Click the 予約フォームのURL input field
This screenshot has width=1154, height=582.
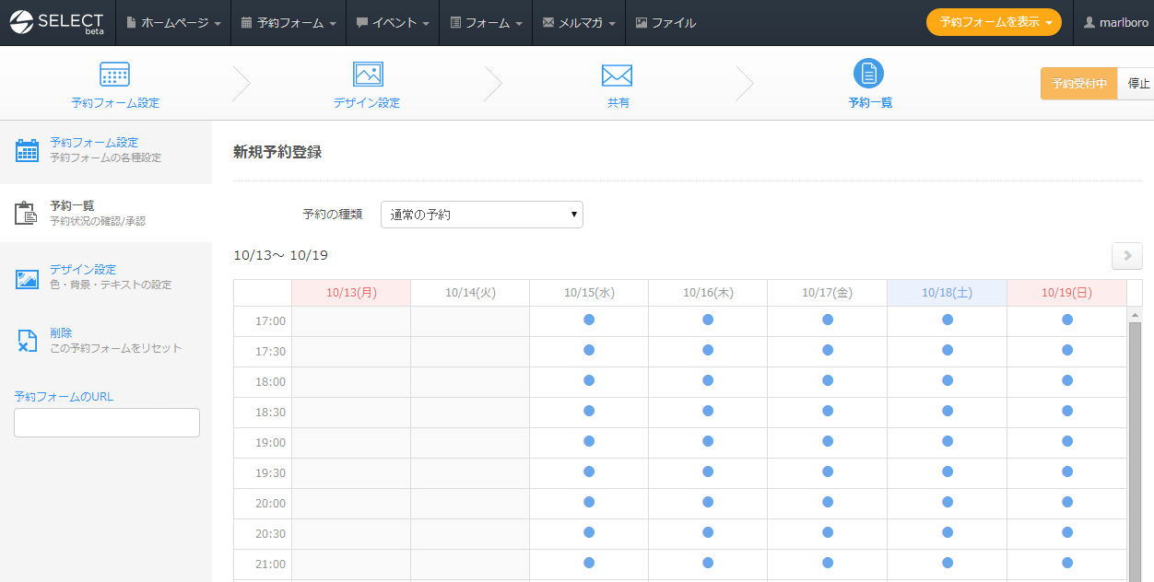106,422
